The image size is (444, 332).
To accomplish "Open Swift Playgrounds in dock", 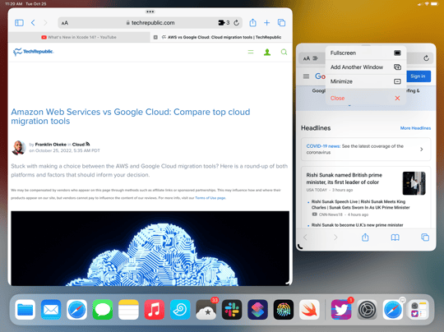I will pos(309,310).
